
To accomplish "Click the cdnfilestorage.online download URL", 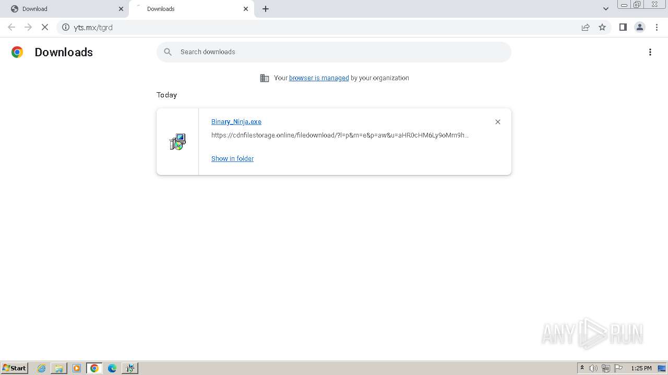I will 340,135.
